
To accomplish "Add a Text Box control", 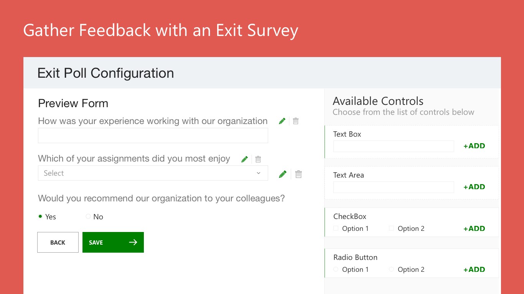I will pyautogui.click(x=474, y=146).
